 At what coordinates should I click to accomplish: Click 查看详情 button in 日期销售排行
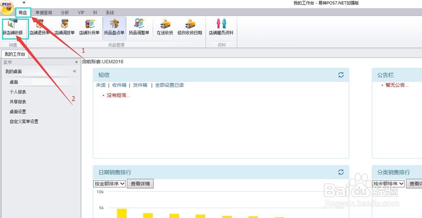pos(140,184)
